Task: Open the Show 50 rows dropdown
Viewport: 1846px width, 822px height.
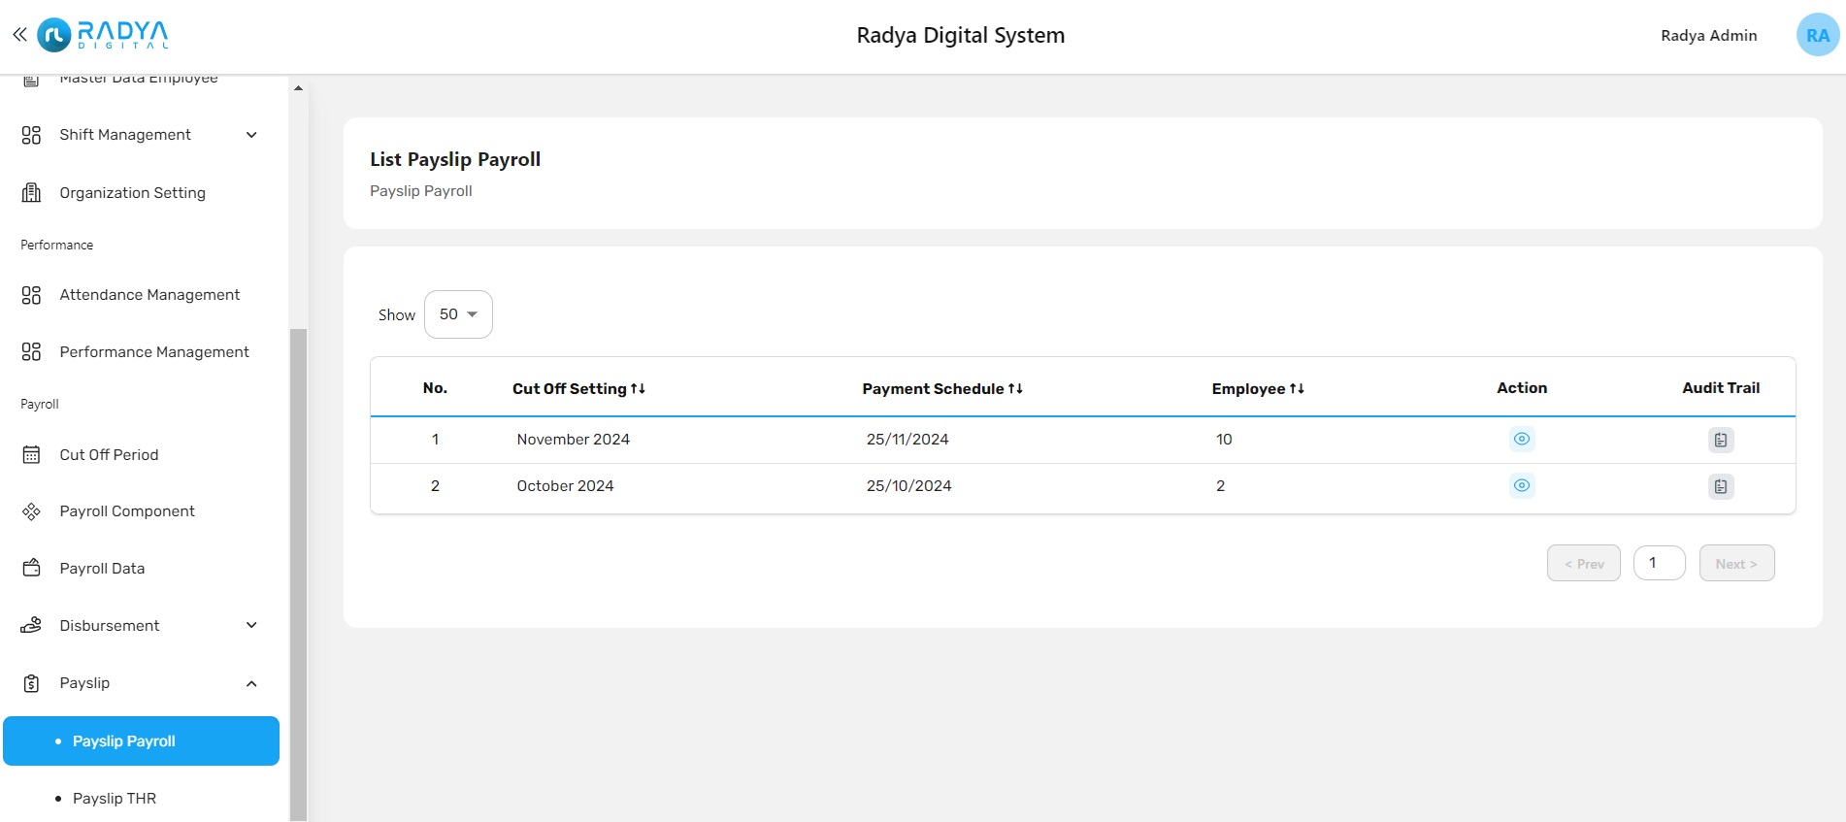Action: tap(458, 314)
